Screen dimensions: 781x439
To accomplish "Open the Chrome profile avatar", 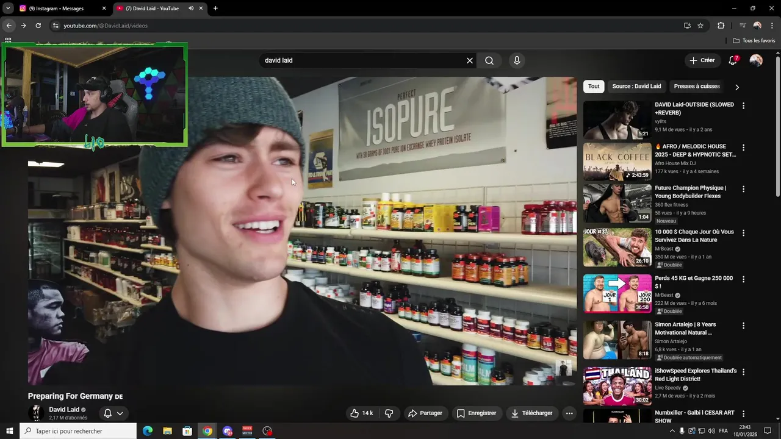I will pos(757,26).
